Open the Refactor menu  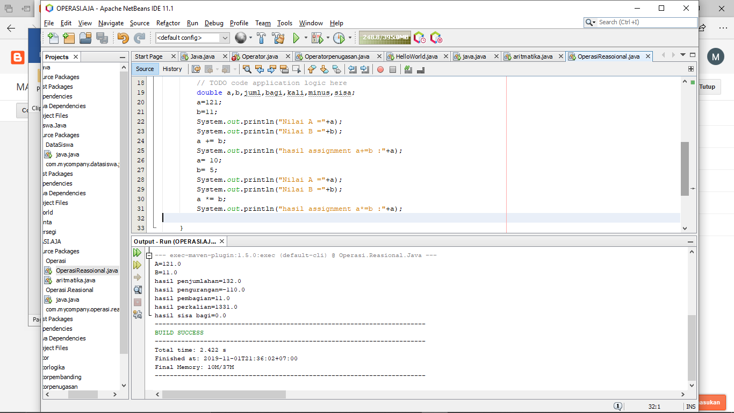168,23
